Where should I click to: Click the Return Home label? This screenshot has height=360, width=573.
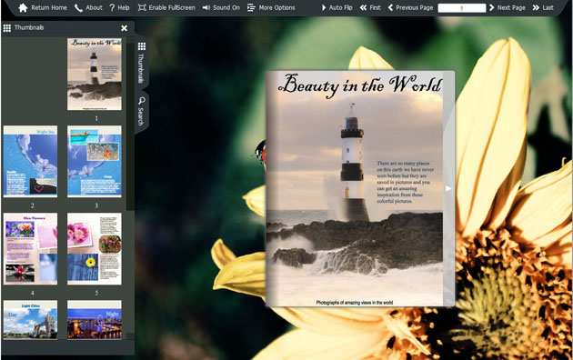point(49,7)
